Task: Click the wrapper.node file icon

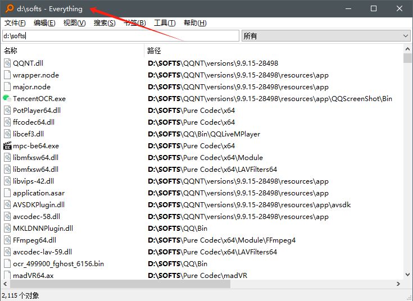Action: 7,75
